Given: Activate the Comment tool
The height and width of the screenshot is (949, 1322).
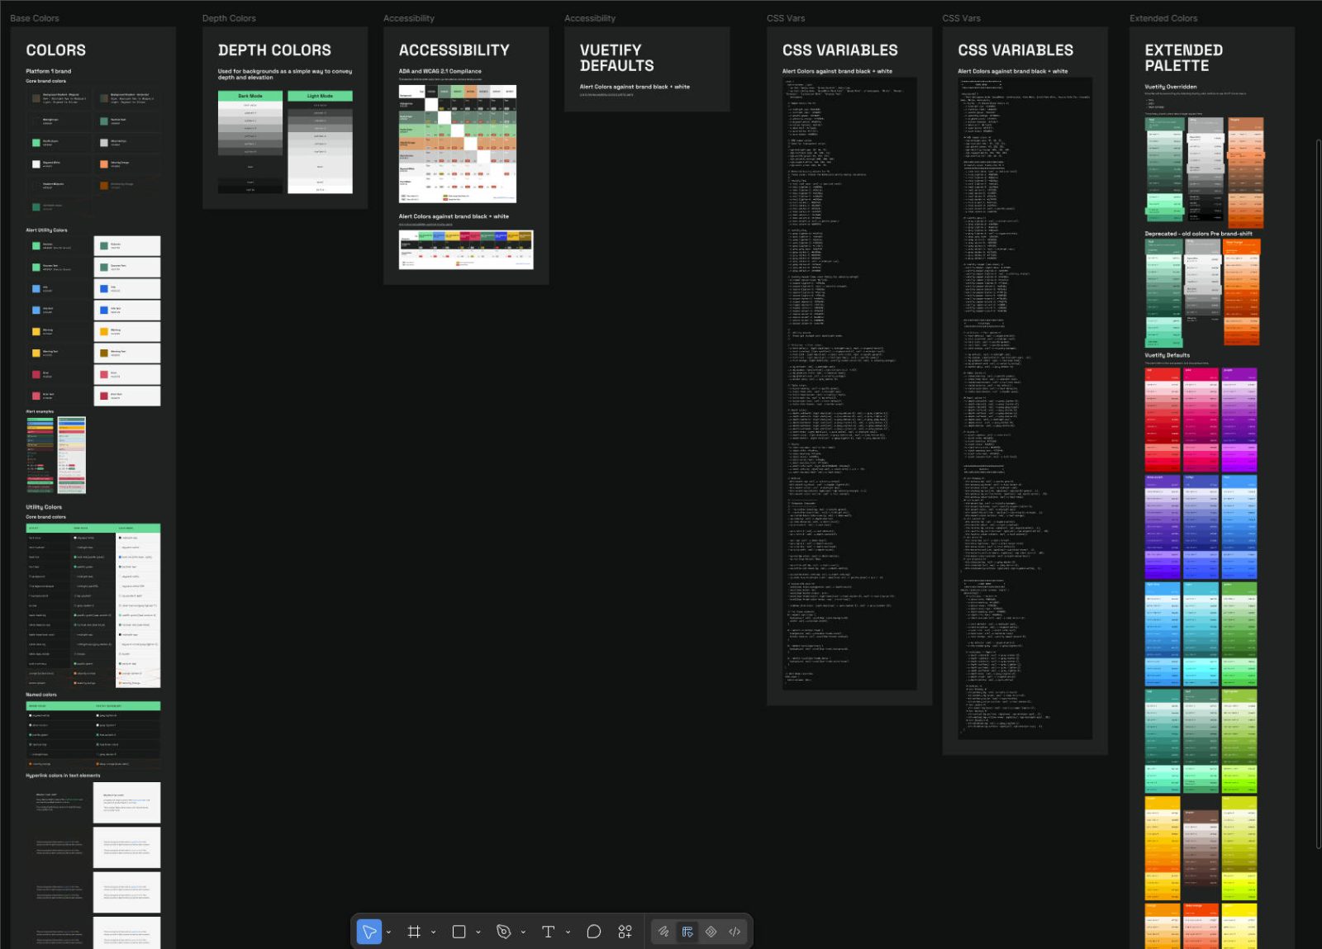Looking at the screenshot, I should click(593, 932).
